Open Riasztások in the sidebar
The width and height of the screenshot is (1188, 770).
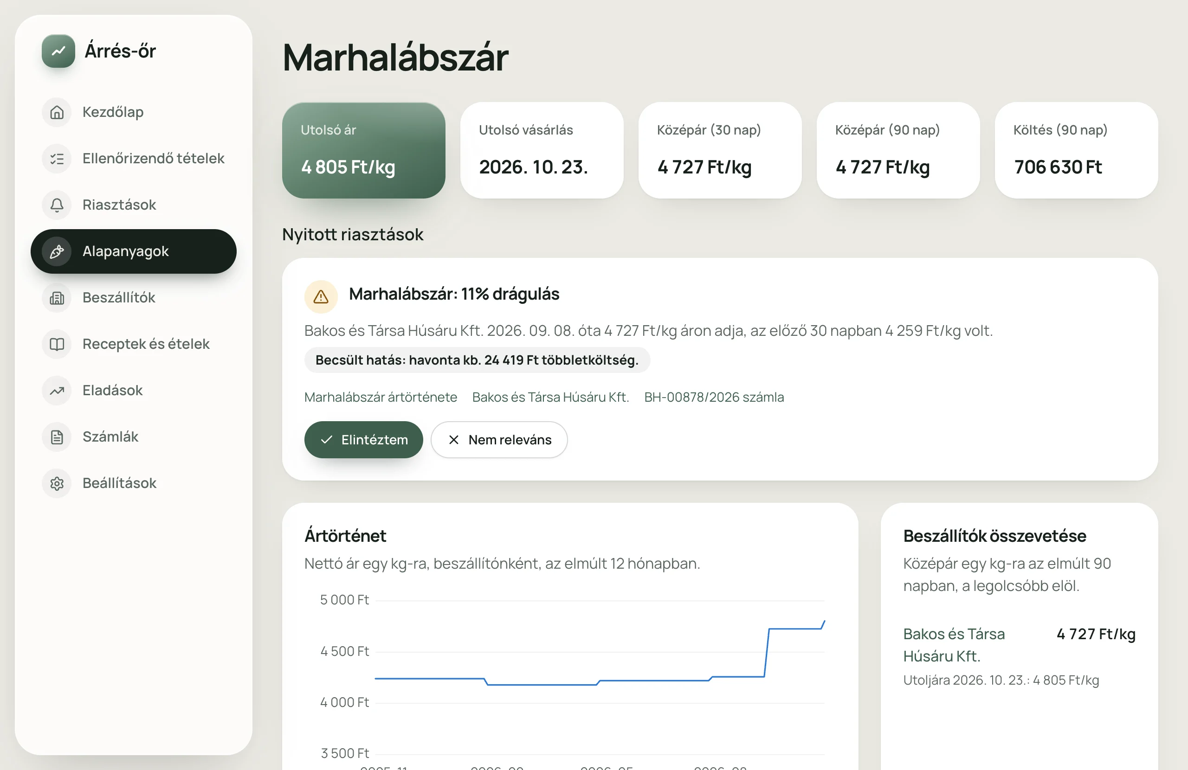(x=133, y=205)
